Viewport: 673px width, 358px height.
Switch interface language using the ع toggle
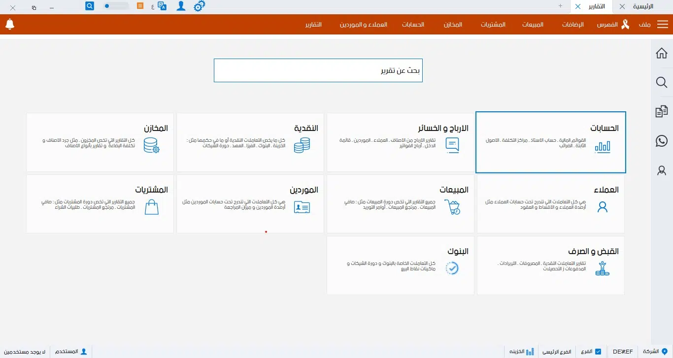154,6
